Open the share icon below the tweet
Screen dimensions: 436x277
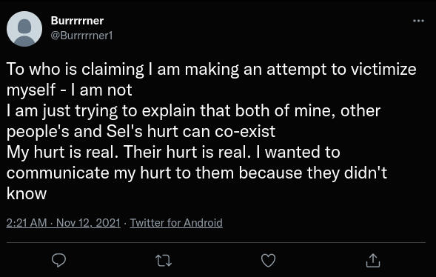[373, 261]
